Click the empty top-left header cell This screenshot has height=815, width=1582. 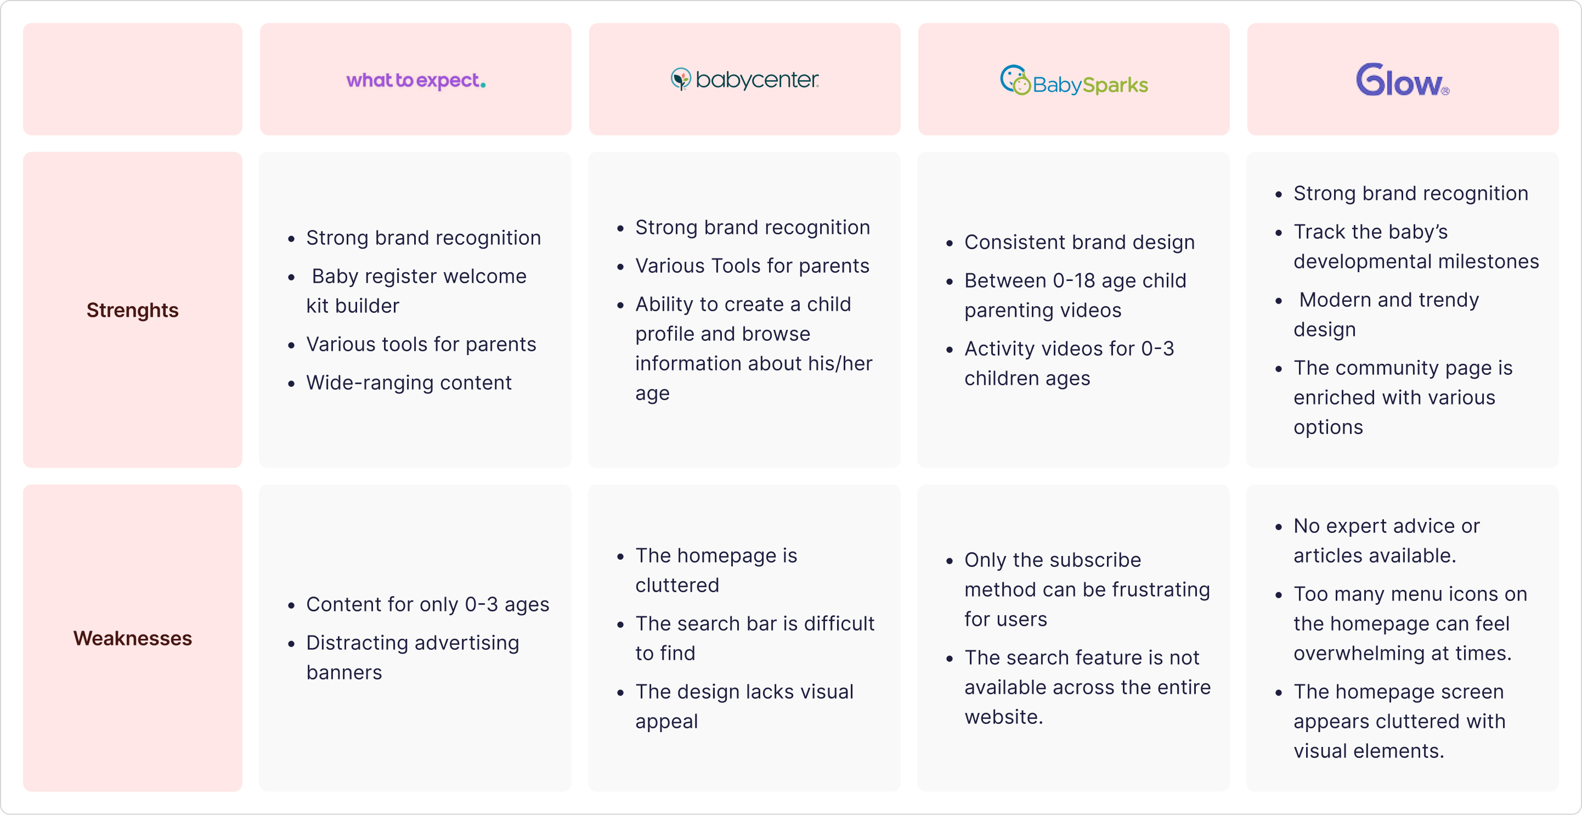(132, 78)
